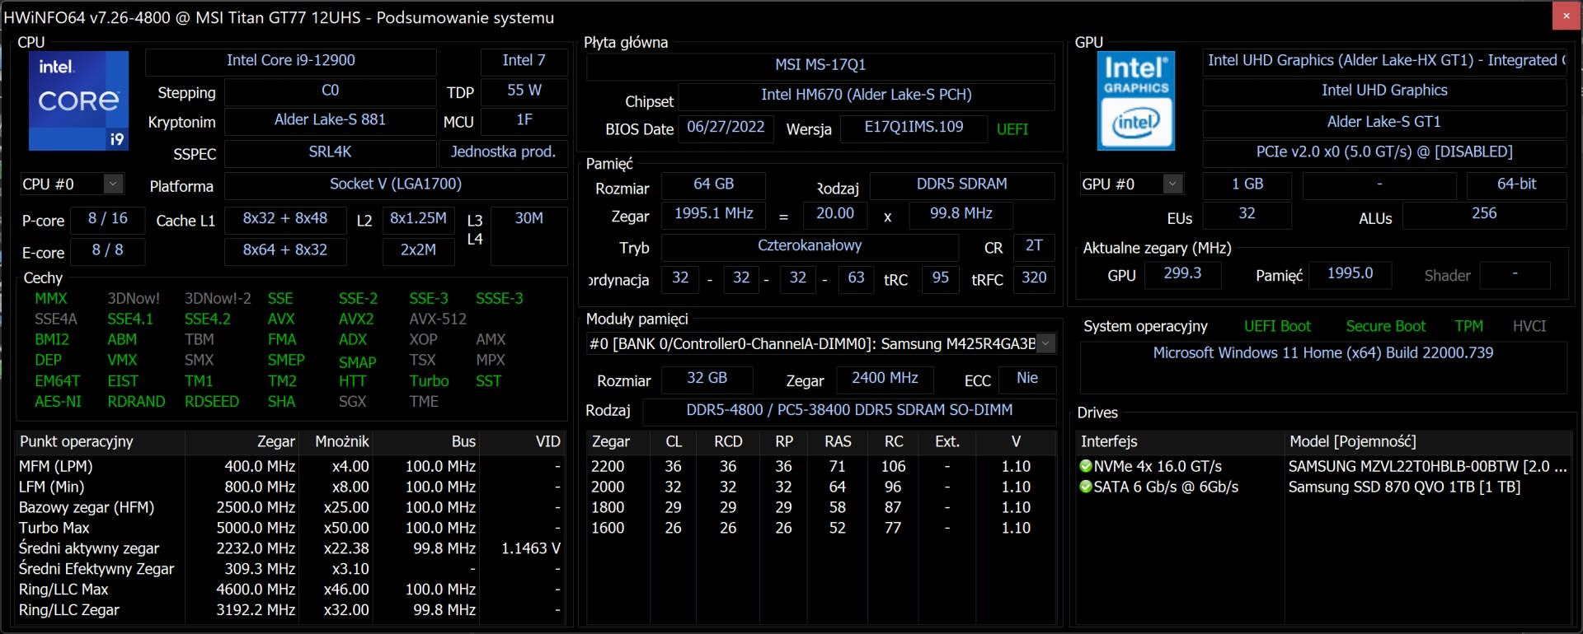Screen dimensions: 1583x634
Task: Click the MSI MS-17Q1 motherboard field
Action: [x=820, y=65]
